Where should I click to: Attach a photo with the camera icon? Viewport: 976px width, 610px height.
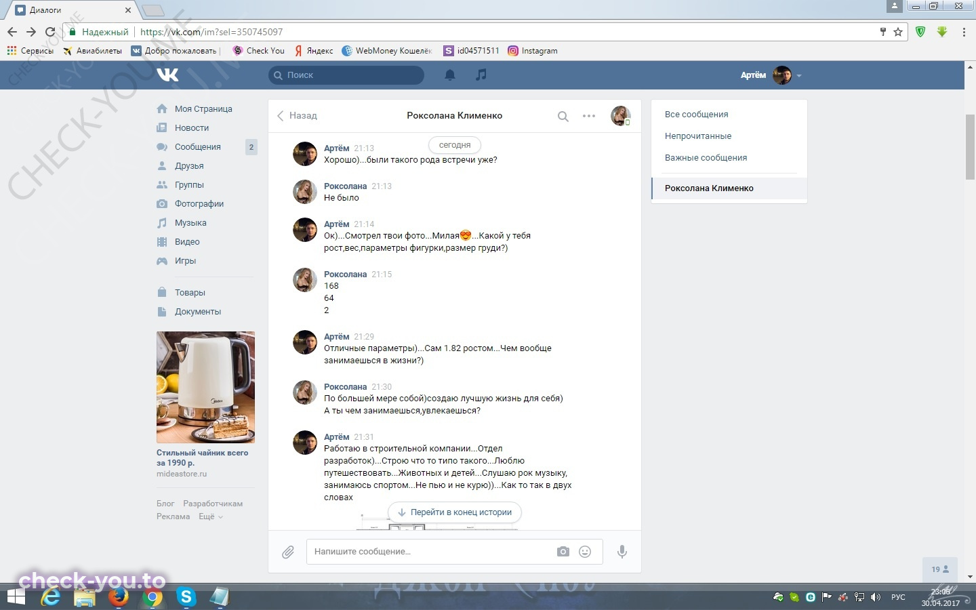563,552
